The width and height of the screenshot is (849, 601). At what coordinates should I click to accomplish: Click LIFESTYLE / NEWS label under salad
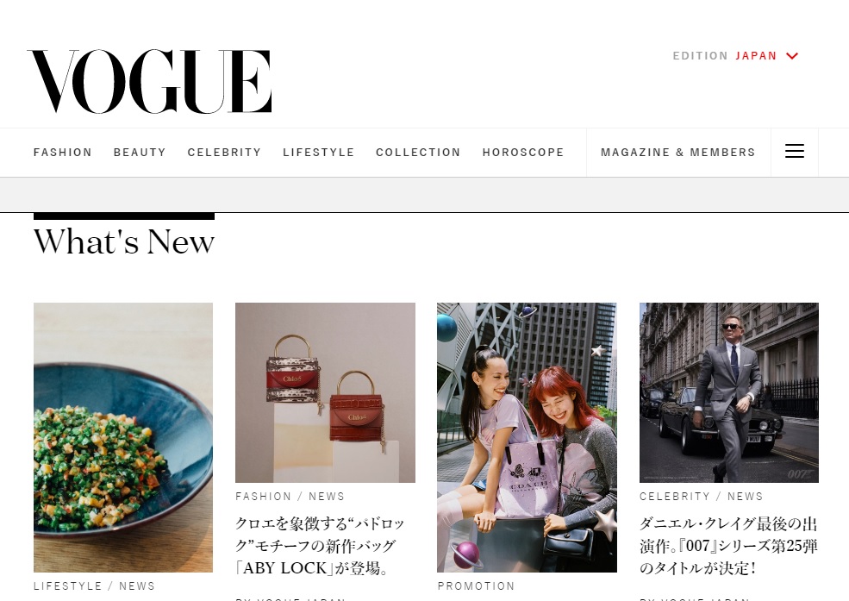(x=94, y=586)
